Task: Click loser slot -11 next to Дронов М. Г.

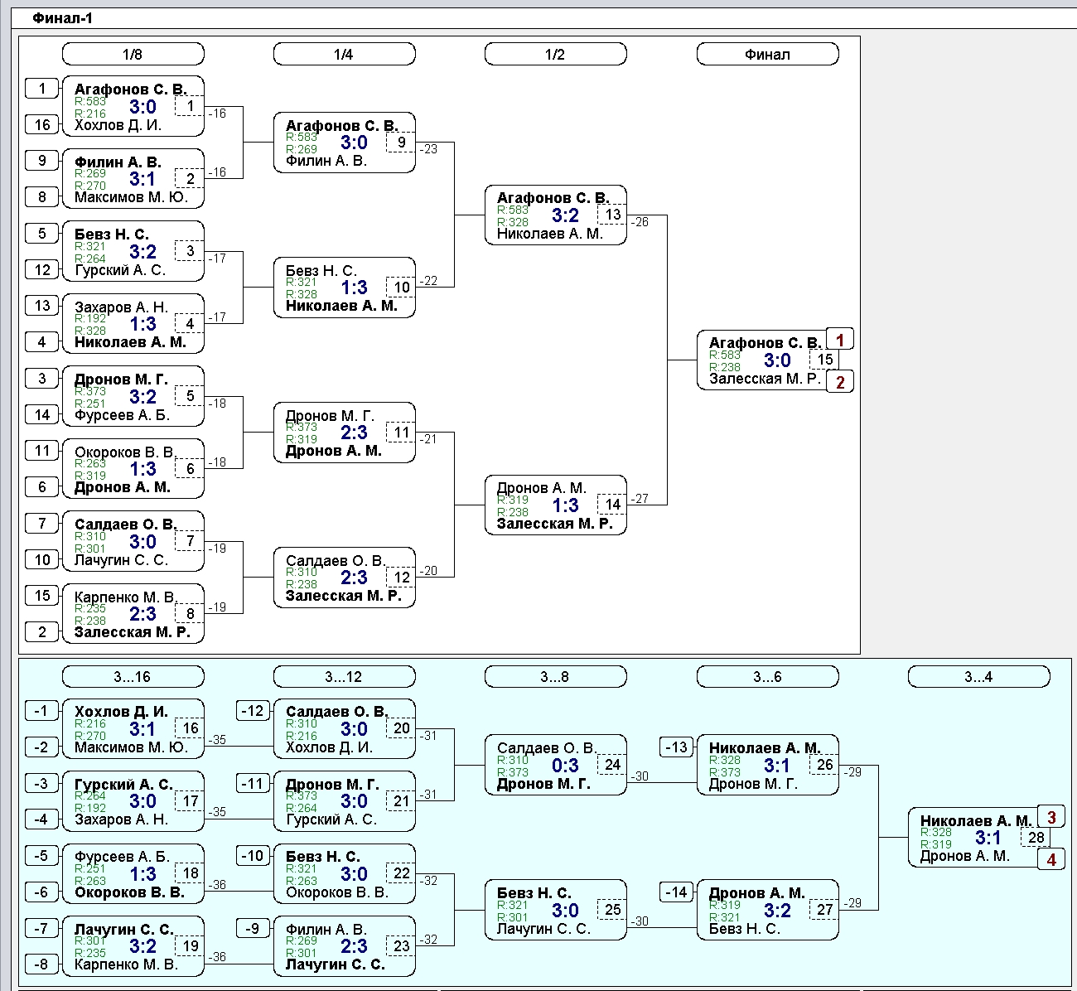Action: (254, 783)
